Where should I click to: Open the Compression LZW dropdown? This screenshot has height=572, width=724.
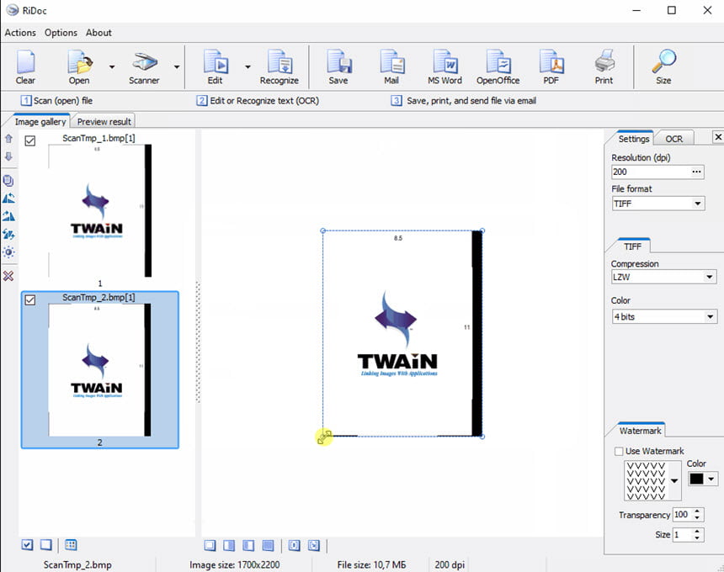709,277
